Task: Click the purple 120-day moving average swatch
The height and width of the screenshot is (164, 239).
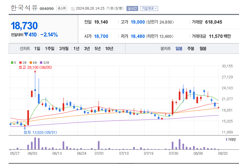Action: click(x=41, y=63)
